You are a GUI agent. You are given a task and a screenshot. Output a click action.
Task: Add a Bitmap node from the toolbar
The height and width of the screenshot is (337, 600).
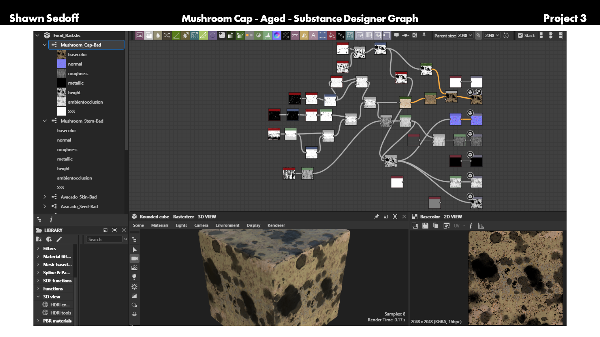pyautogui.click(x=139, y=36)
